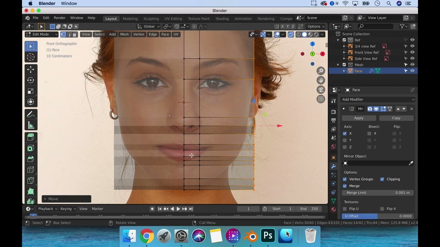Toggle camera view icon

click(x=321, y=90)
